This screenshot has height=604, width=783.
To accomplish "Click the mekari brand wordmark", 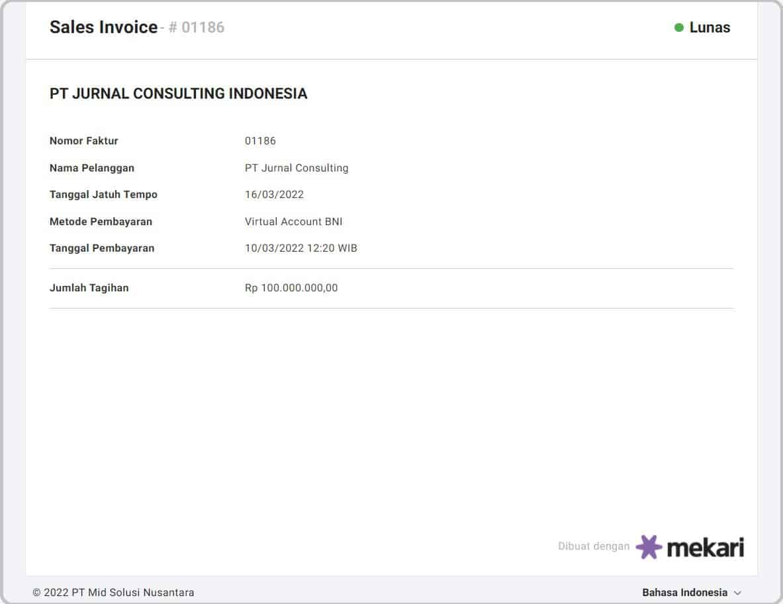I will [705, 548].
